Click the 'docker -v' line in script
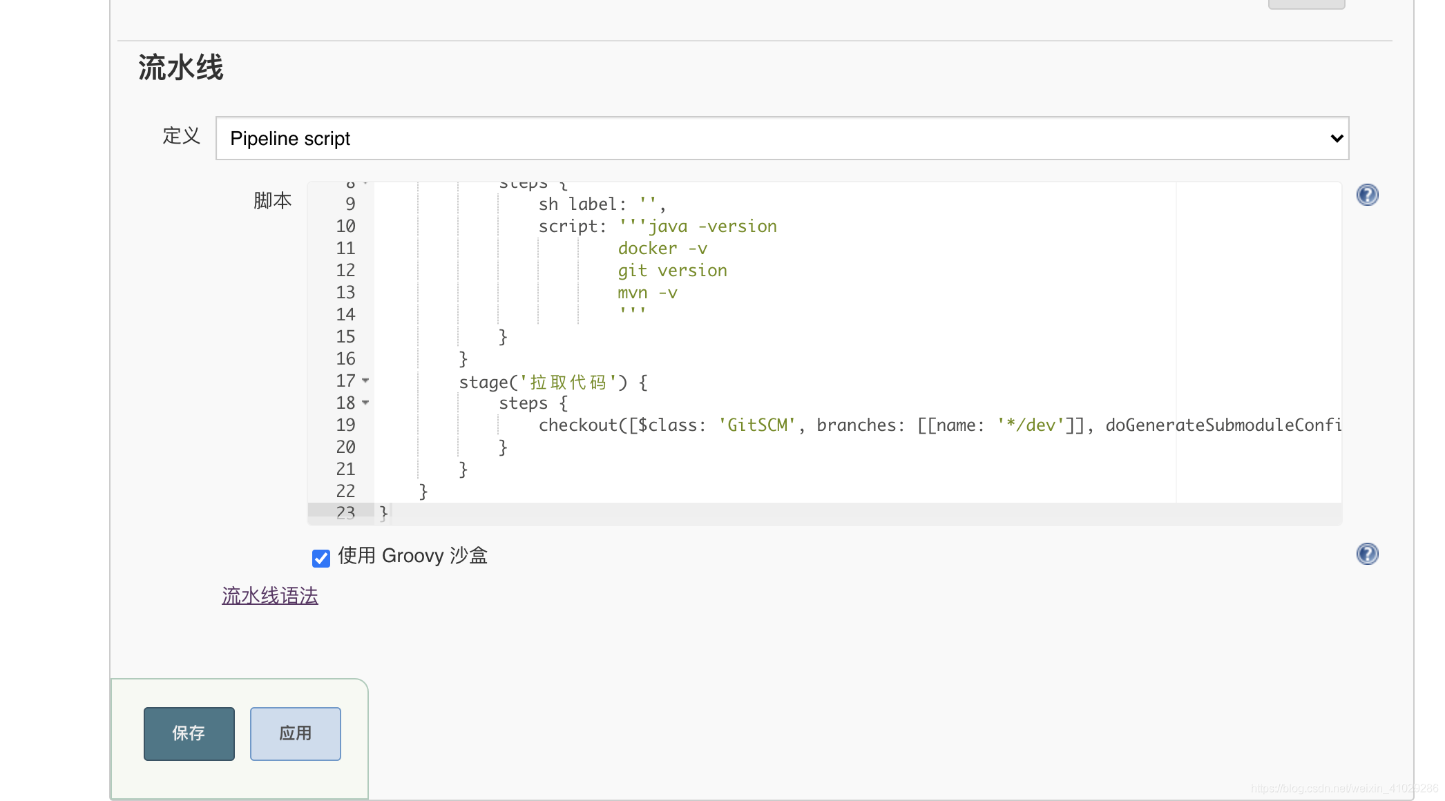Screen dimensions: 1445x801 click(662, 249)
